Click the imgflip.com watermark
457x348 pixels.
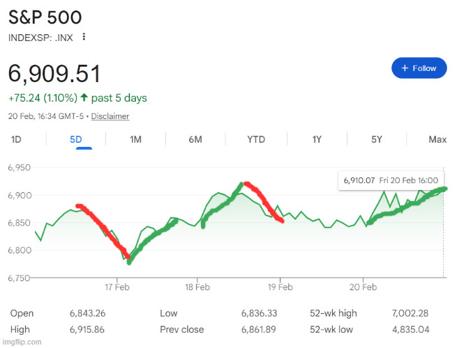point(22,342)
